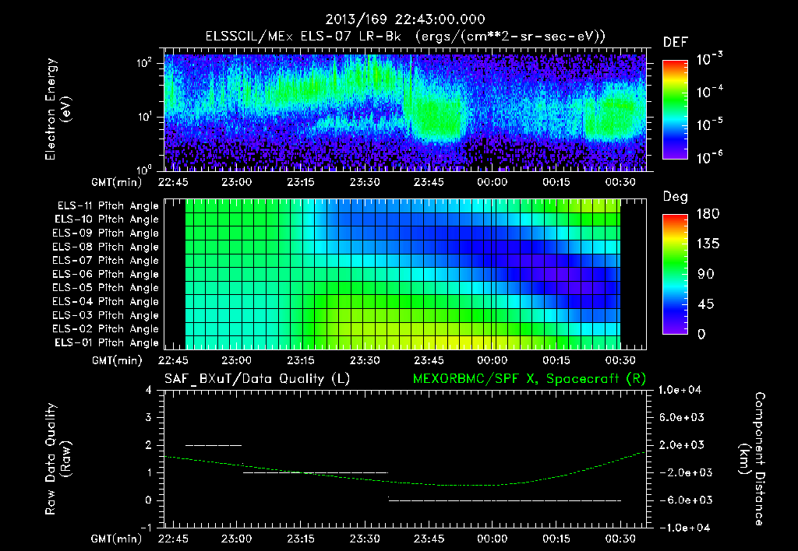This screenshot has height=551, width=798.
Task: Select the ELS-08 Pitch Angle row label
Action: point(106,247)
